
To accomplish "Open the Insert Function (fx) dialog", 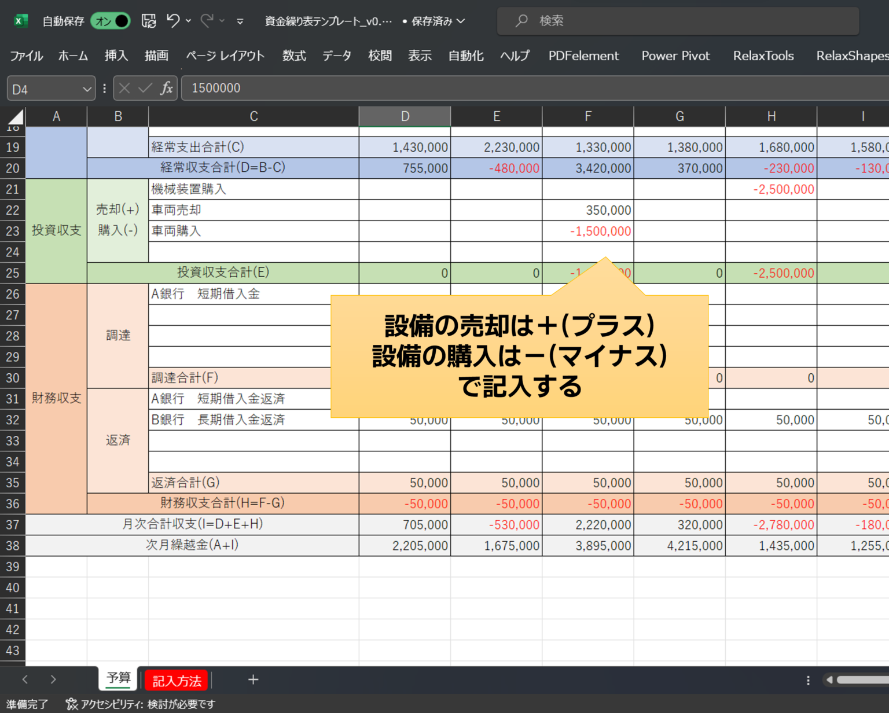I will pyautogui.click(x=167, y=88).
